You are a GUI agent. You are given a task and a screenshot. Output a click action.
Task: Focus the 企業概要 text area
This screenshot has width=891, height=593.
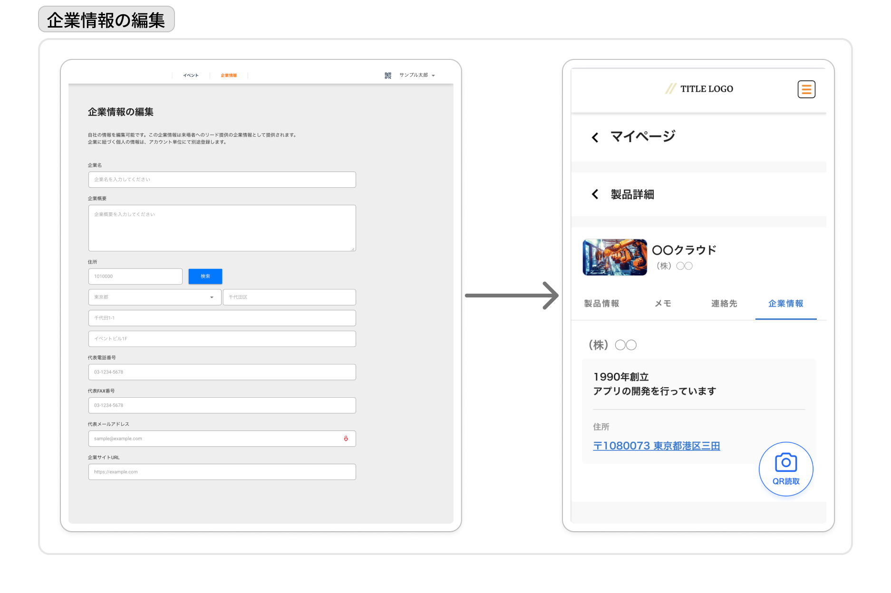coord(222,228)
